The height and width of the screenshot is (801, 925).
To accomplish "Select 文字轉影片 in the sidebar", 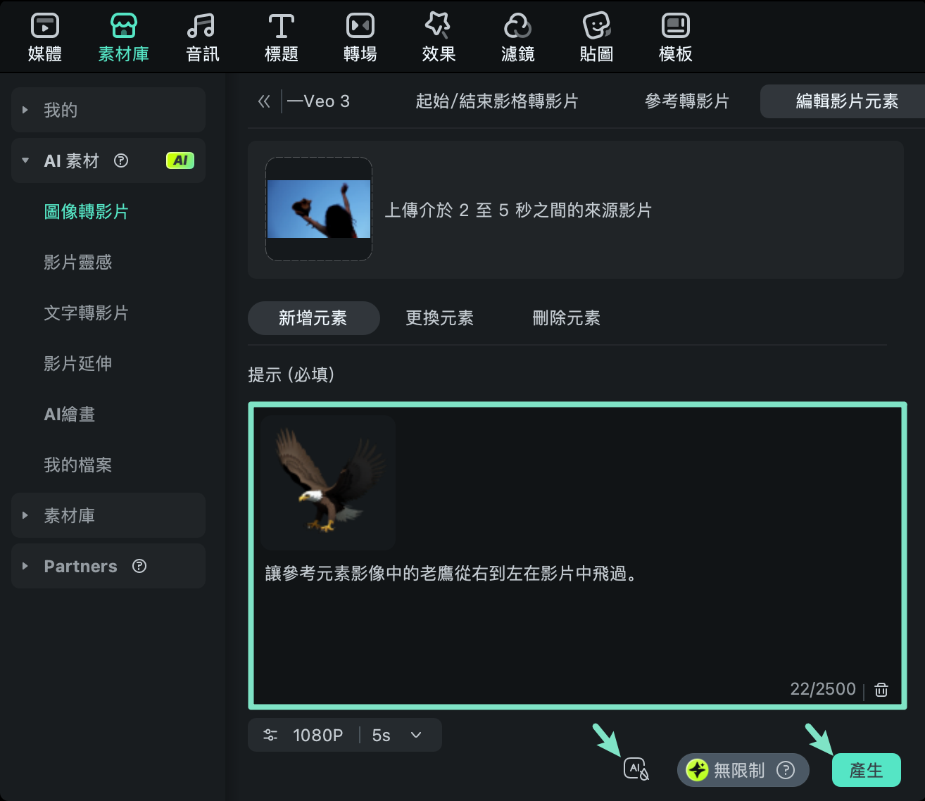I will tap(85, 314).
